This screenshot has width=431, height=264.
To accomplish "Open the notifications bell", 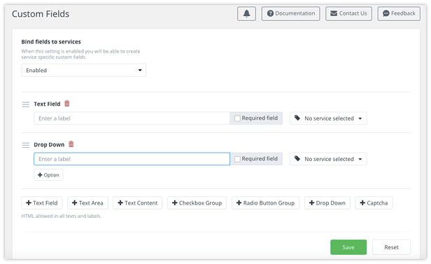I will click(x=246, y=13).
